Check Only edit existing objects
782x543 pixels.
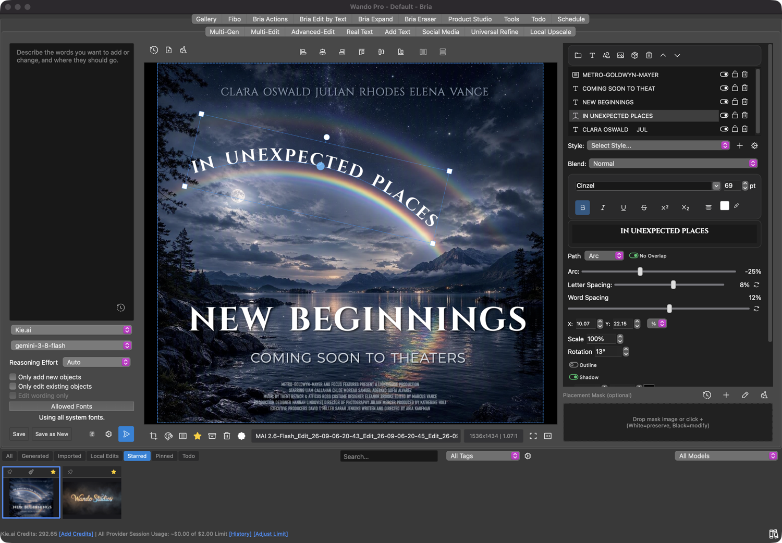pos(13,386)
